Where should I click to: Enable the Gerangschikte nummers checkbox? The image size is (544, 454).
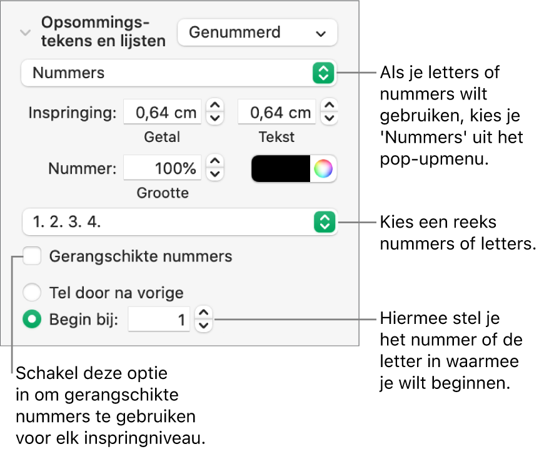pos(32,256)
